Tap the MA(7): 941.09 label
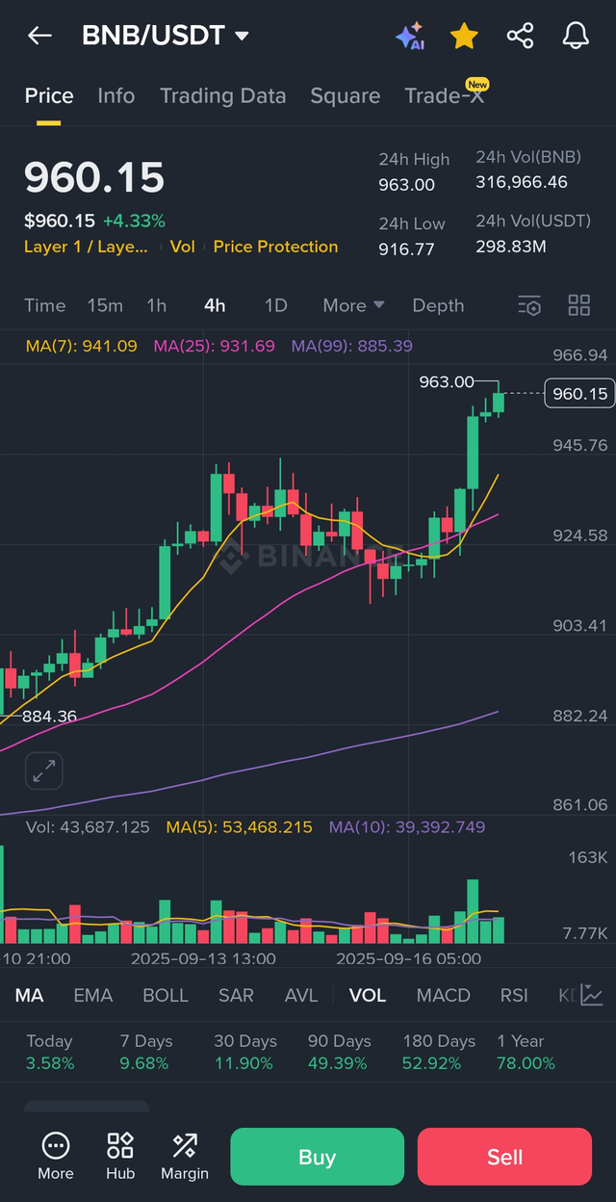Screen dimensions: 616x1202 coord(81,346)
